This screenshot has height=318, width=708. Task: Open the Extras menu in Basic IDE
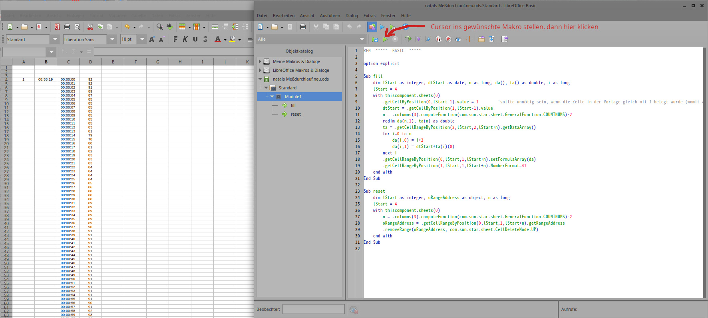[370, 16]
